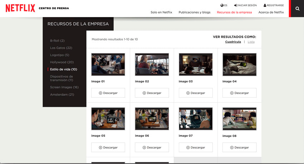This screenshot has width=304, height=164.
Task: Download image 08 with Descargar button
Action: [x=239, y=147]
